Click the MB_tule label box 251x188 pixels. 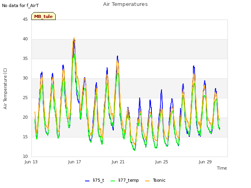coord(44,16)
